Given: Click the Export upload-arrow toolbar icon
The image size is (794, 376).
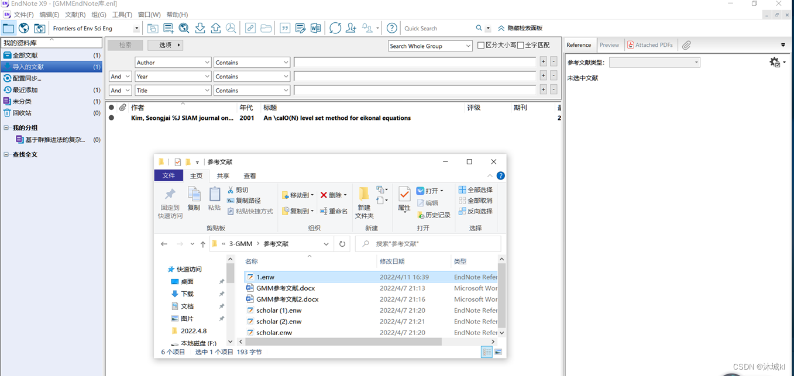Looking at the screenshot, I should [215, 28].
